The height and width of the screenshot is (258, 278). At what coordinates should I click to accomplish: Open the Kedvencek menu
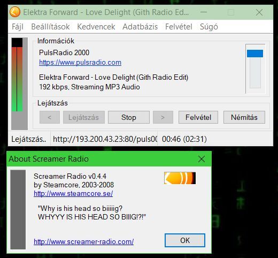click(x=96, y=27)
